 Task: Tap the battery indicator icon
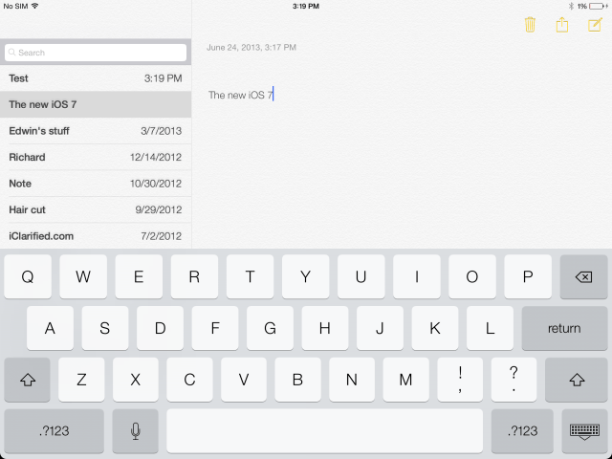[x=599, y=6]
